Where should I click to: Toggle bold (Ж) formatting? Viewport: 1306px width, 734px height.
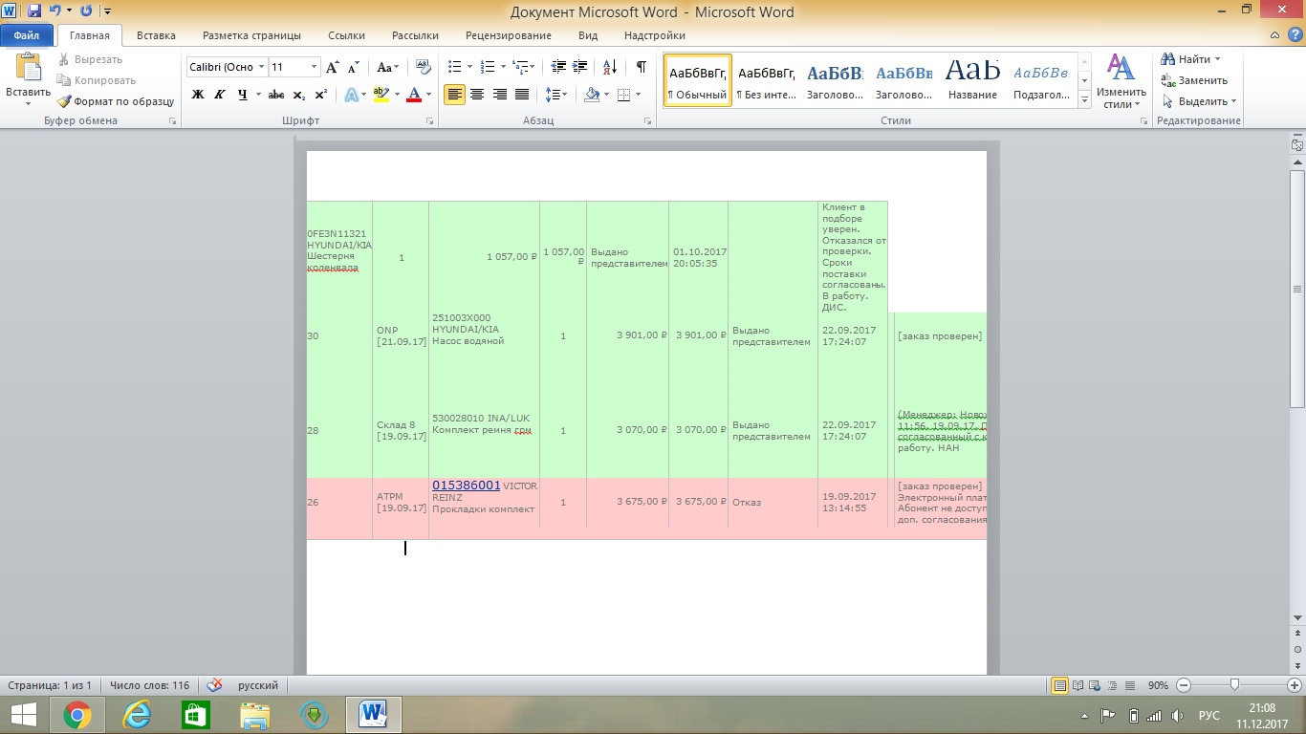[x=198, y=95]
